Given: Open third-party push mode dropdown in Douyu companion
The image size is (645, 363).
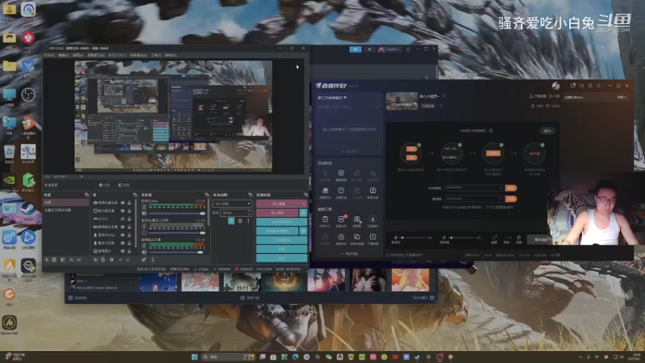Looking at the screenshot, I should click(332, 98).
